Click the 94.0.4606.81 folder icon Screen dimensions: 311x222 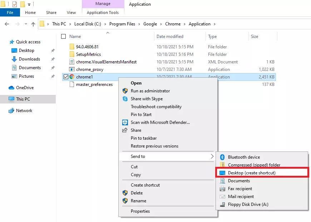point(72,47)
